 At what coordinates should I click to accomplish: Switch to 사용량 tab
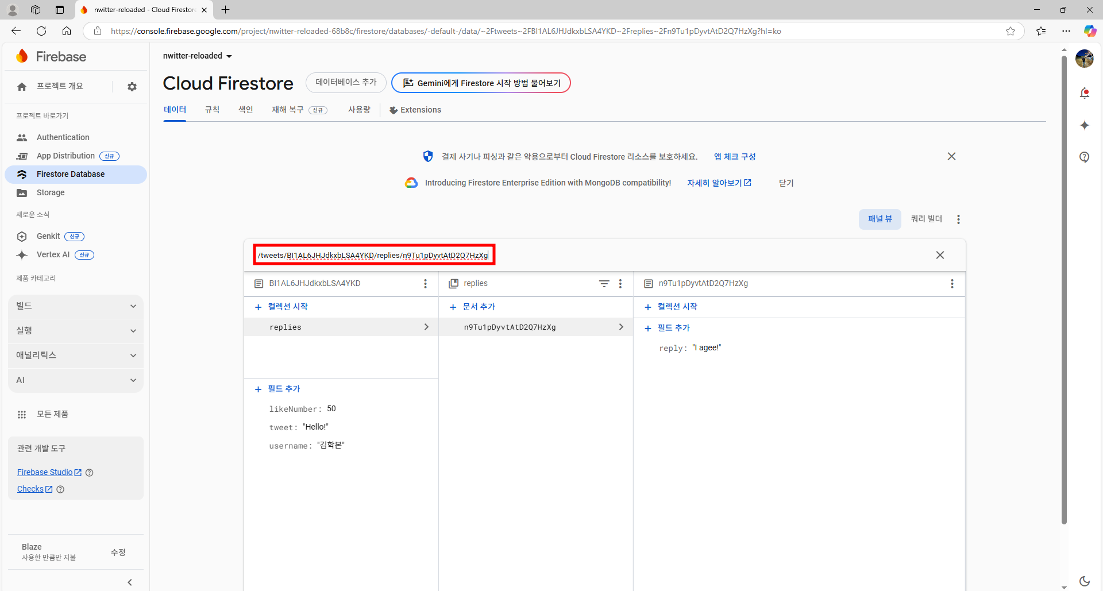pos(359,110)
